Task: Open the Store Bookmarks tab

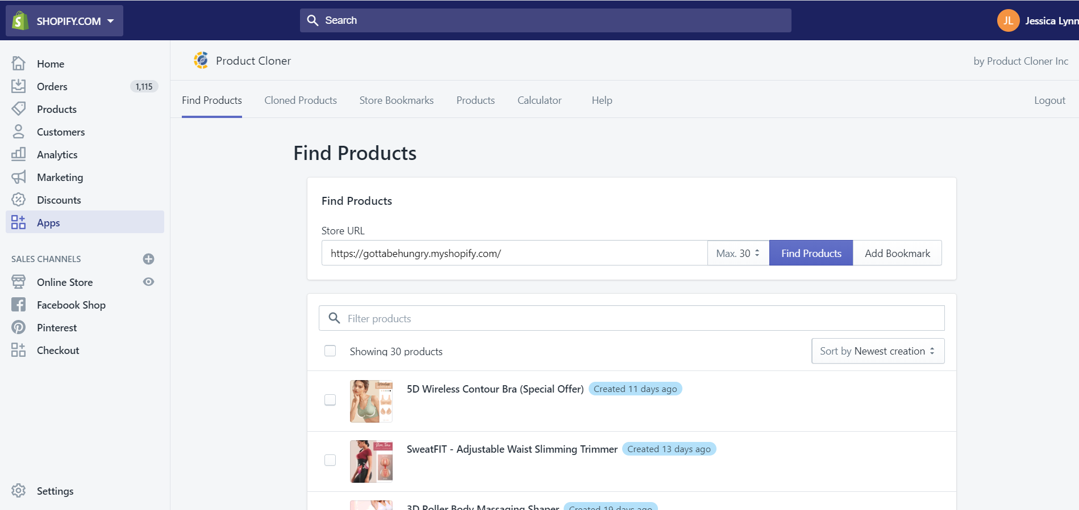Action: coord(396,100)
